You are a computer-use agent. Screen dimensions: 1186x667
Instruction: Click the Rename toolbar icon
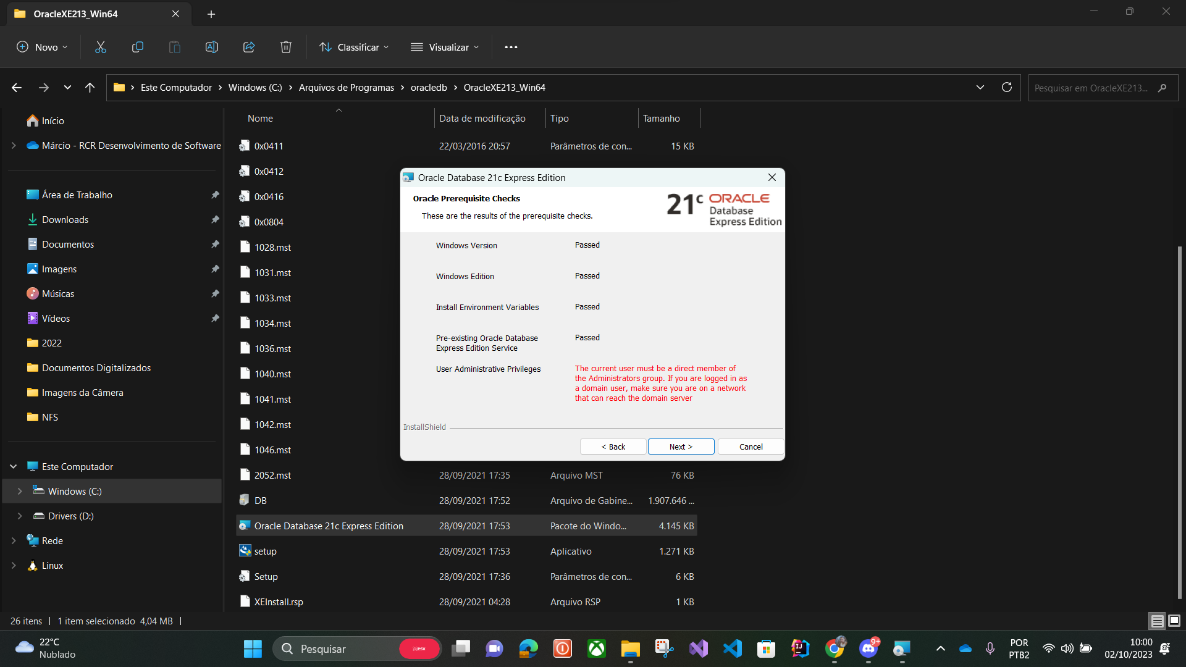212,47
